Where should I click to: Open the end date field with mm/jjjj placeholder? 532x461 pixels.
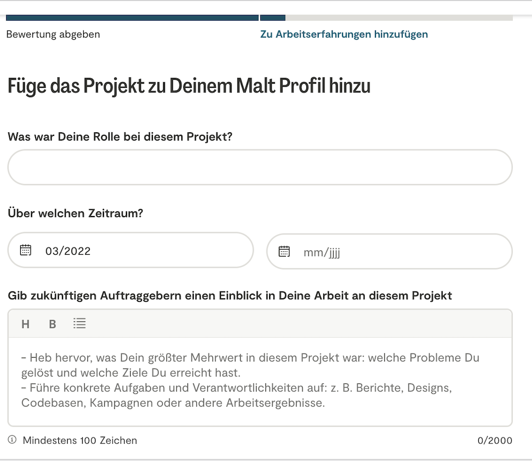pyautogui.click(x=398, y=252)
